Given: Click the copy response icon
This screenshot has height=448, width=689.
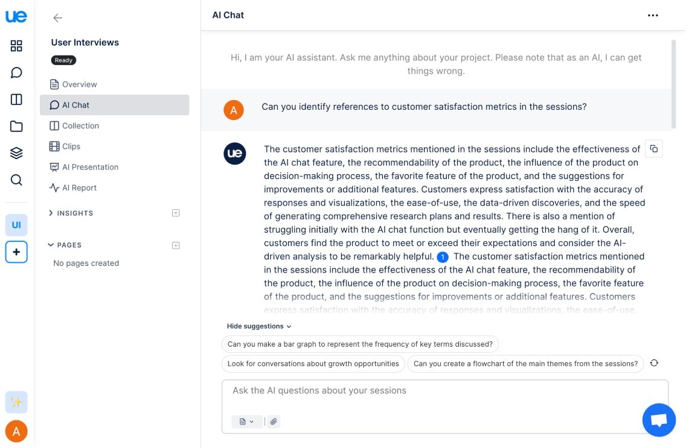Looking at the screenshot, I should point(653,148).
